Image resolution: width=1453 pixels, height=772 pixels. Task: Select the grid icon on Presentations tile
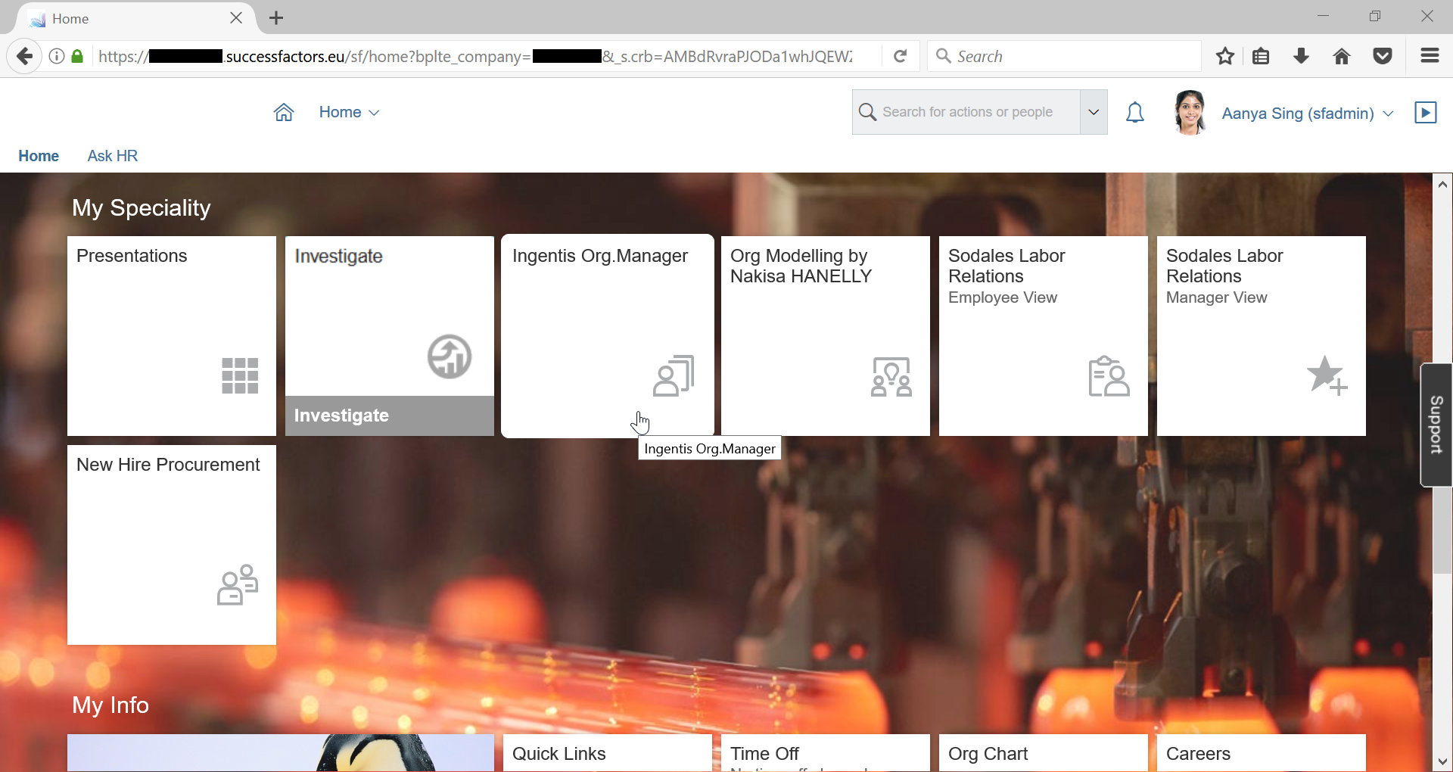238,376
